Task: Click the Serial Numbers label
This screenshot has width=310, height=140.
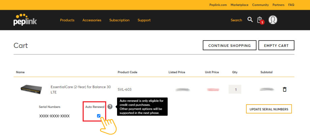Action: click(50, 107)
